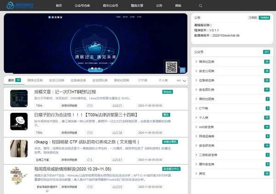The height and width of the screenshot is (194, 276).
Task: Select the 最新 tab
Action: [11, 80]
